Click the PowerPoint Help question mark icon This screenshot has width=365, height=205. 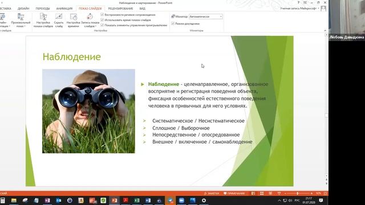pyautogui.click(x=298, y=2)
